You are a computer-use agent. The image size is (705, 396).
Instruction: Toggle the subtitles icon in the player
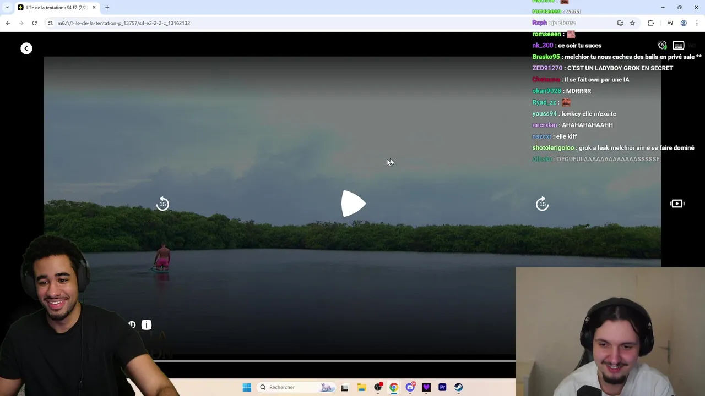coord(679,45)
